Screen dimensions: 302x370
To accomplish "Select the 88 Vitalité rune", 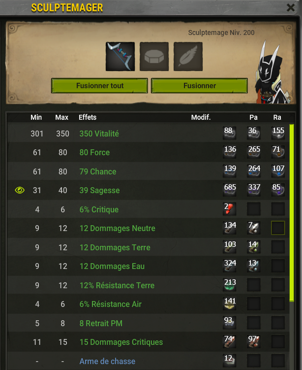I will click(229, 133).
